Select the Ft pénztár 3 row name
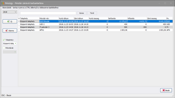Viewport: 175px width, 98px height. point(49,27)
